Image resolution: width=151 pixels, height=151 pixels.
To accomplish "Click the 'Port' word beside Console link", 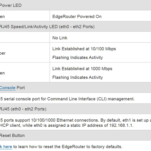I will [x=21, y=88].
